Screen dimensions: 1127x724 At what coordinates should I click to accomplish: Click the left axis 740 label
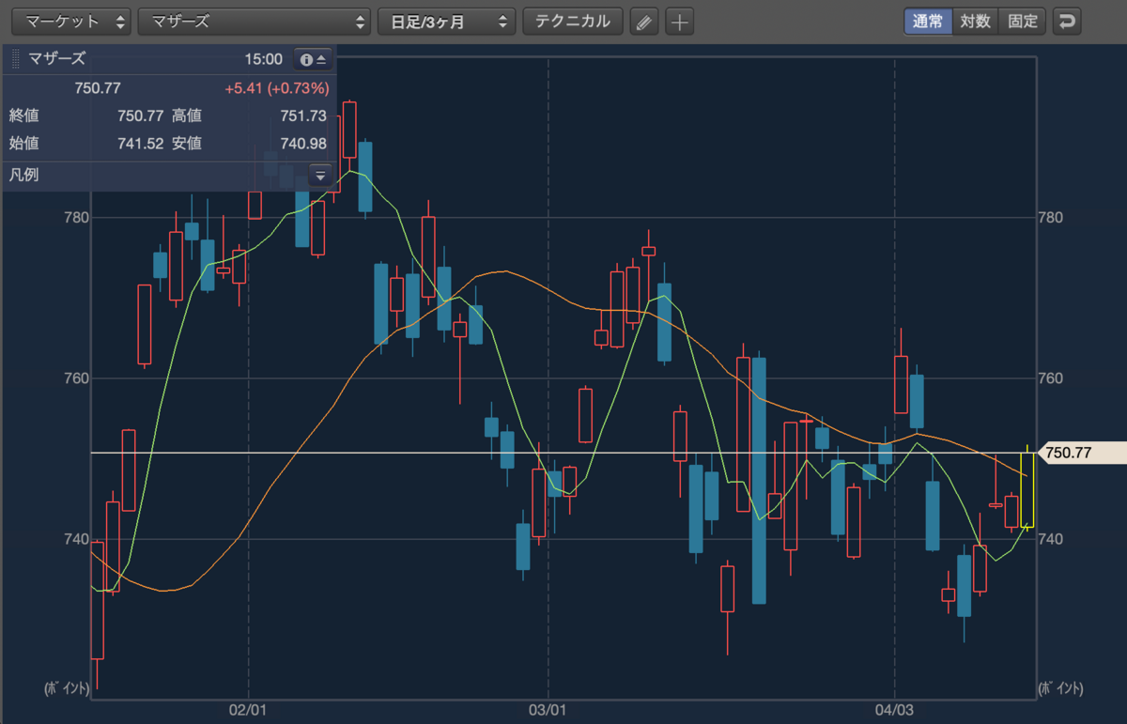pyautogui.click(x=75, y=540)
